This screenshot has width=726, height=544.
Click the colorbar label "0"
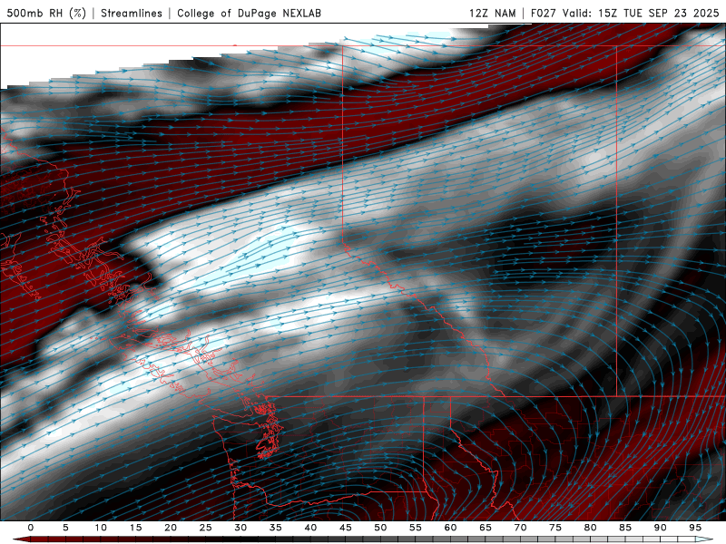click(x=31, y=528)
